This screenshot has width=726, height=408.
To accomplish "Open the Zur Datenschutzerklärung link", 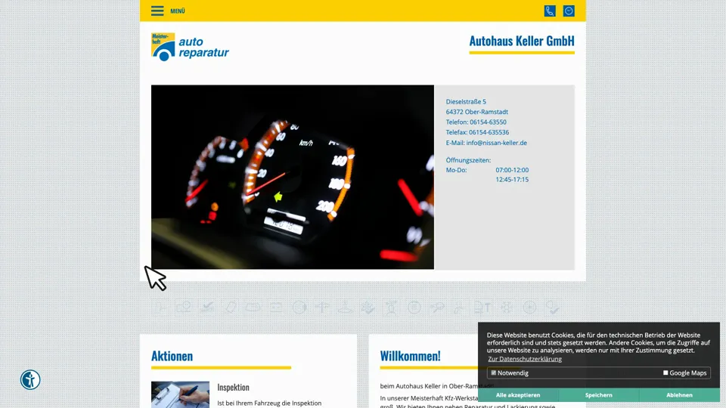I will [x=525, y=359].
